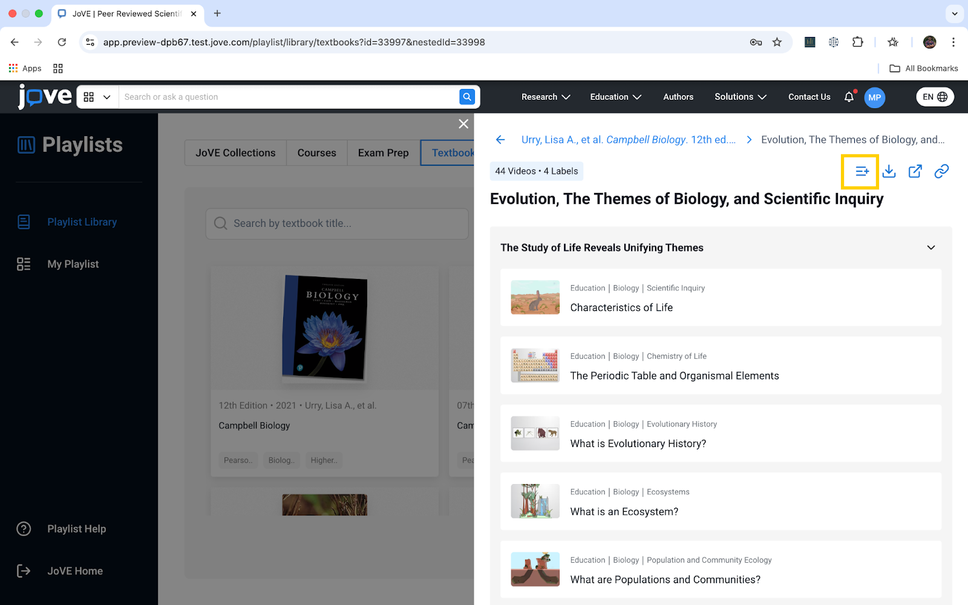Image resolution: width=968 pixels, height=605 pixels.
Task: Click the browser address bar URL
Action: pyautogui.click(x=294, y=42)
